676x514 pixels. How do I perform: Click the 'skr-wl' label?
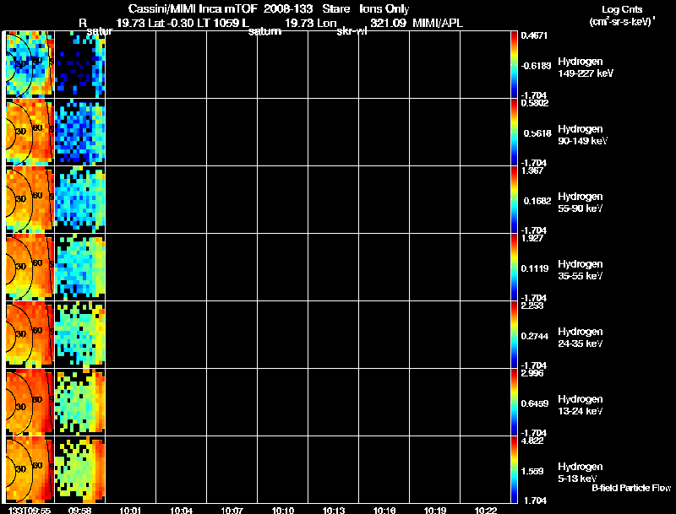point(352,31)
